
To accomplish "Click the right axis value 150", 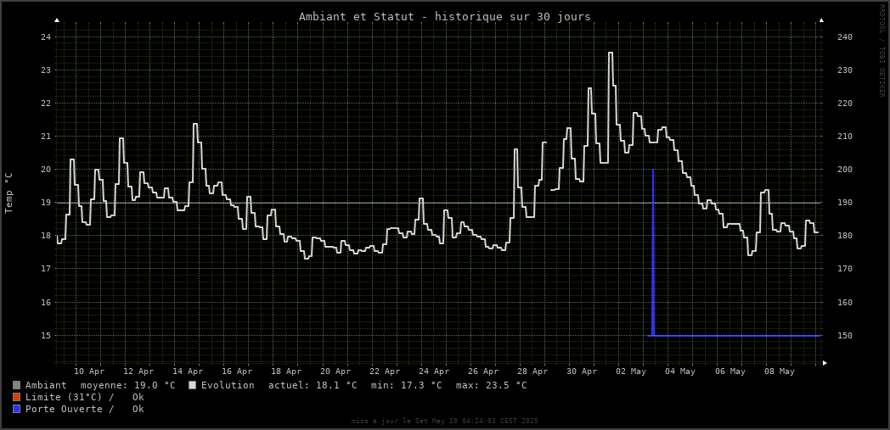I will (845, 335).
